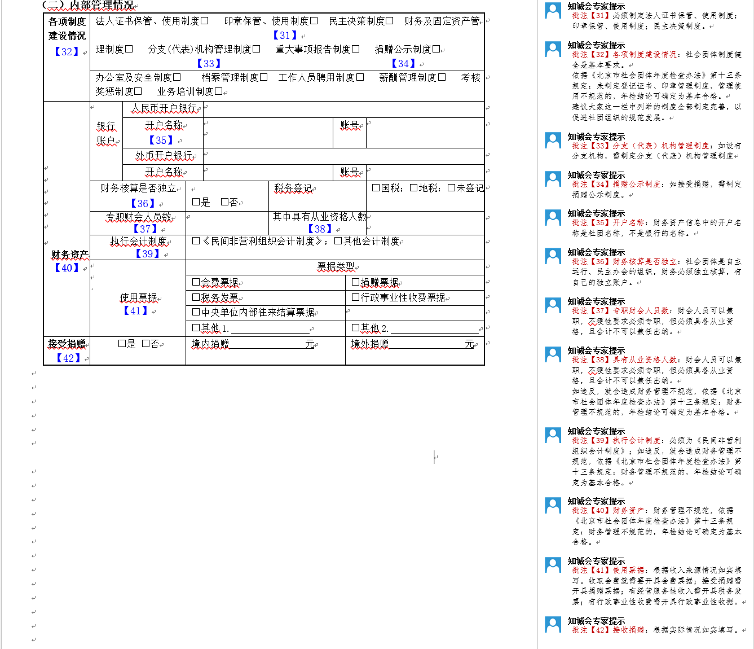Click the 票据类型 header cell
The height and width of the screenshot is (649, 754).
pos(336,266)
